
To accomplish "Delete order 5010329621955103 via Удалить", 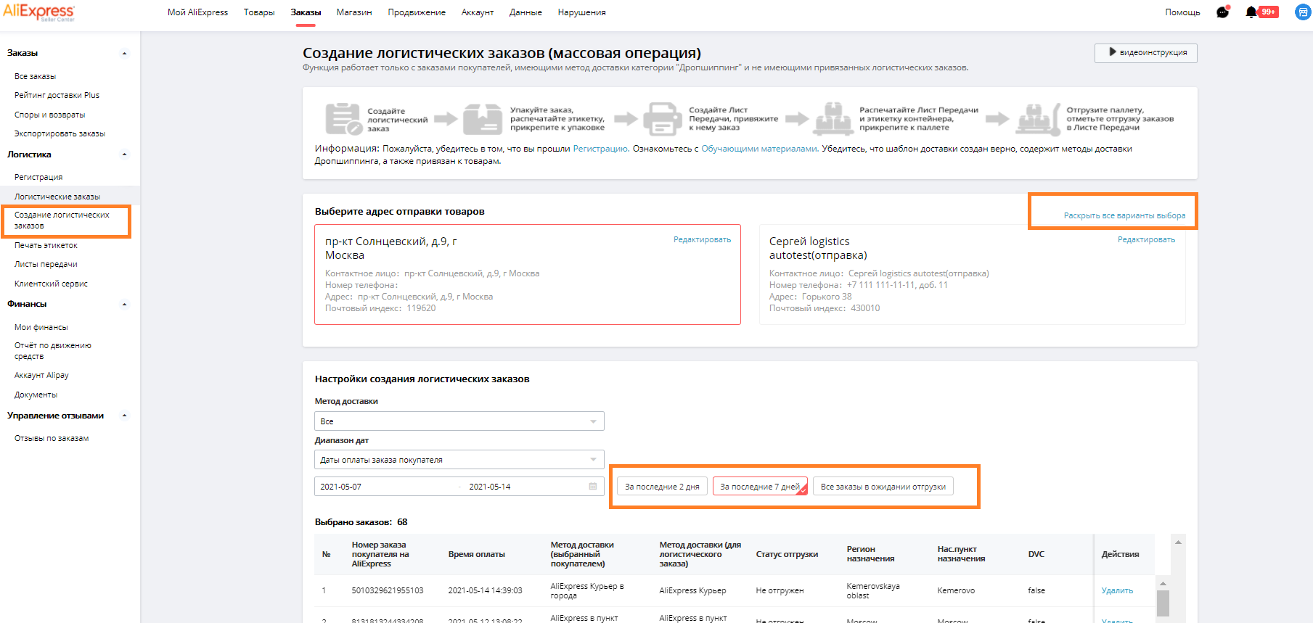I will (x=1117, y=590).
